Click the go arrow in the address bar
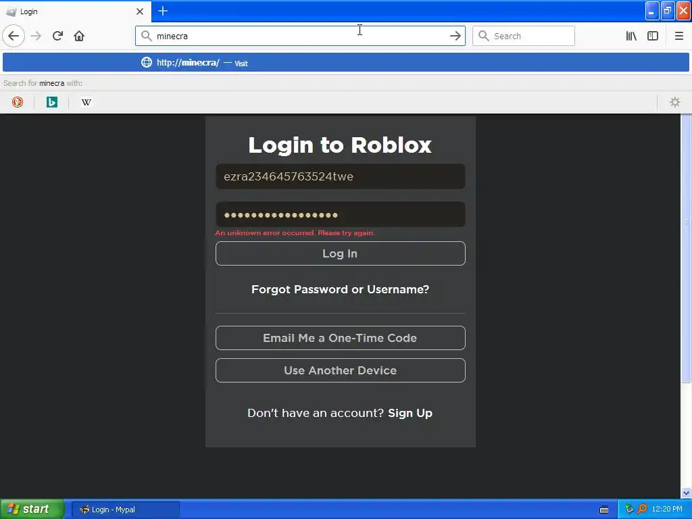Viewport: 692px width, 519px height. [455, 36]
